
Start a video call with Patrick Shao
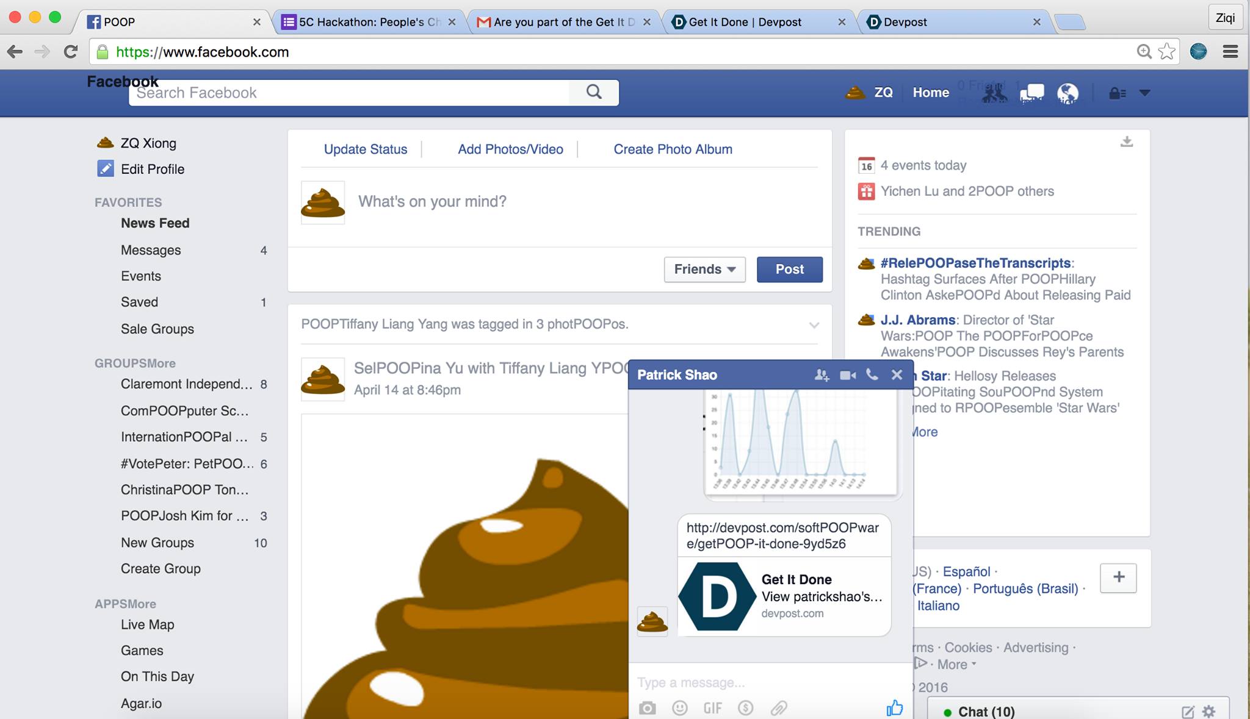[848, 375]
